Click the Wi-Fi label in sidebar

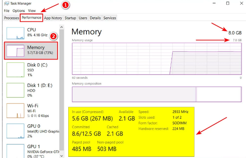pyautogui.click(x=32, y=106)
